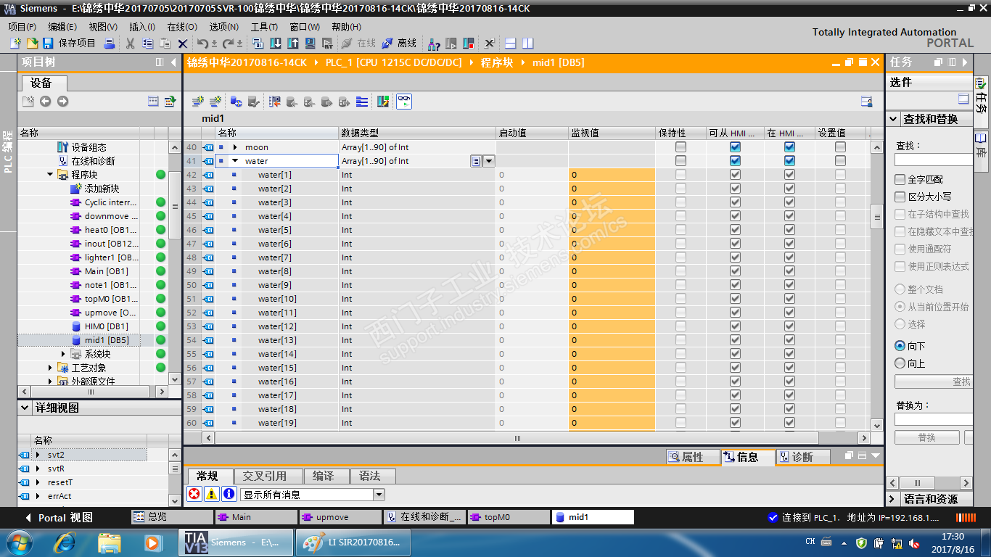Collapse the 查找和替换 section
Screen dimensions: 991x557
[893, 119]
